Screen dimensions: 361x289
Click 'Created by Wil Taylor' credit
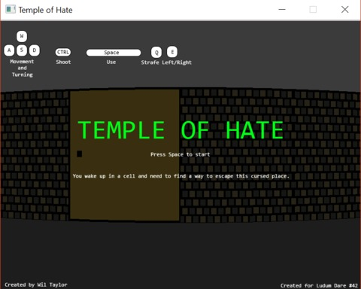click(x=36, y=284)
